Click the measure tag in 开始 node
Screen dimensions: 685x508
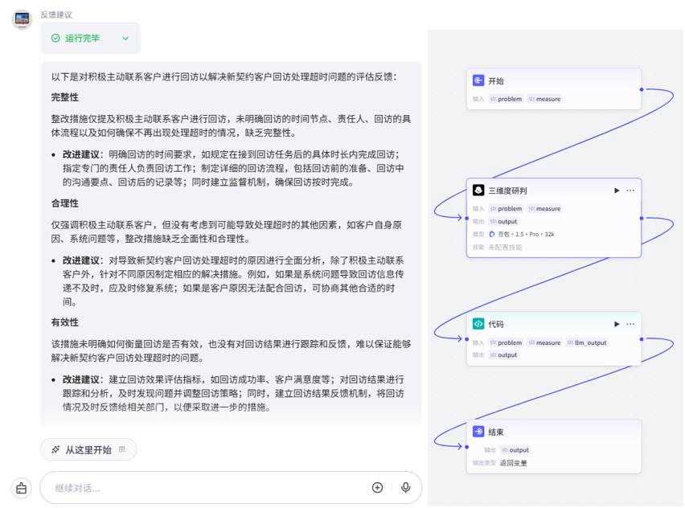pyautogui.click(x=544, y=99)
